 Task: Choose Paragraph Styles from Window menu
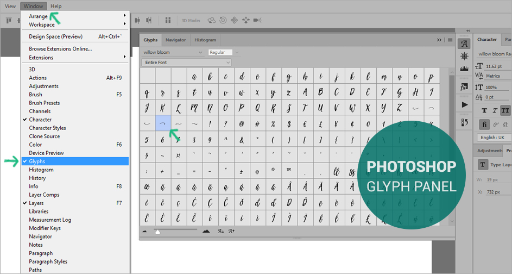tap(75, 261)
